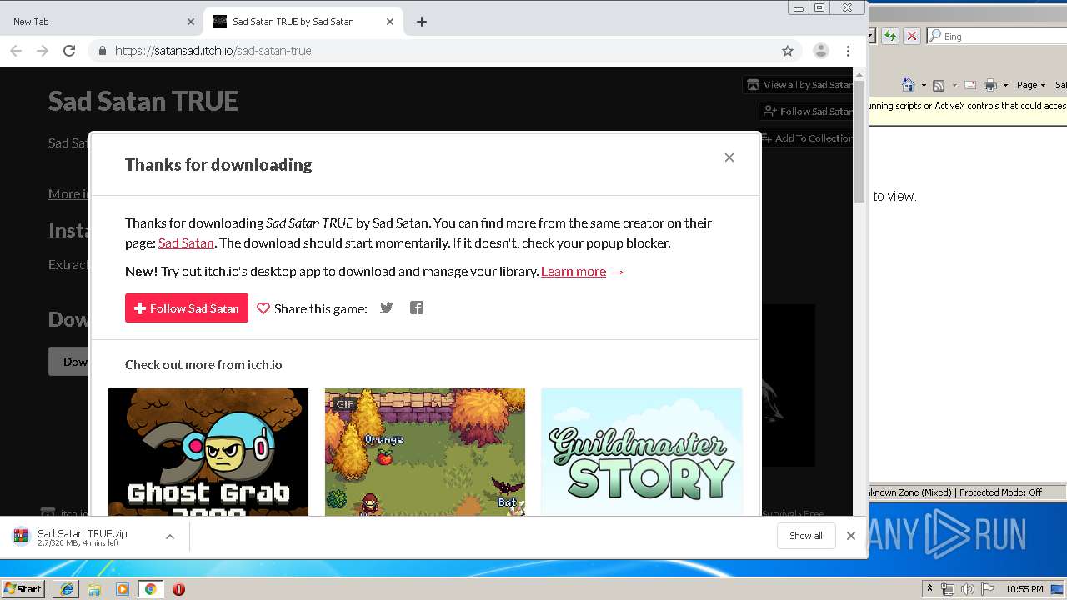Screen dimensions: 1067x600
Task: Expand download options for Sad Satan TRUE.zip
Action: [170, 537]
